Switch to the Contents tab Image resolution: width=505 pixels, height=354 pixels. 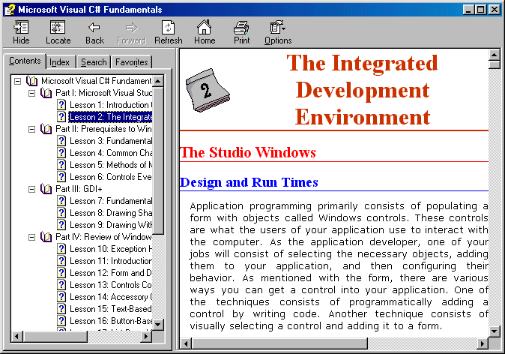25,61
